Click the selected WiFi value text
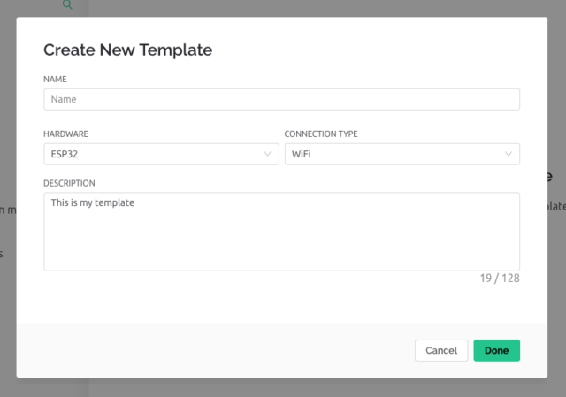Viewport: 566px width, 397px height. pos(302,155)
